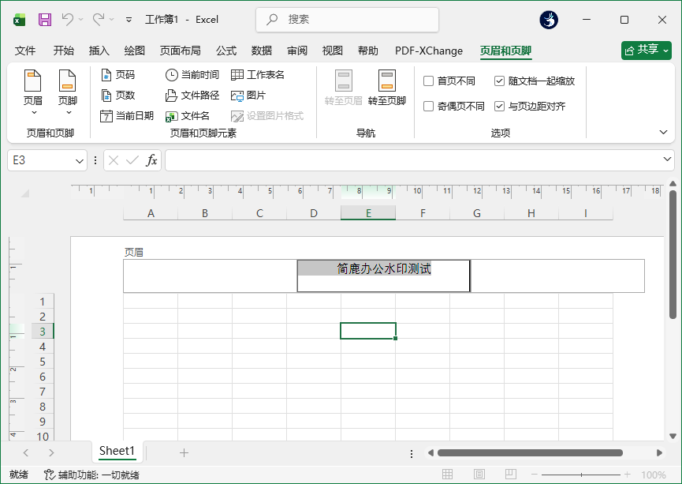
Task: Open the Name Box dropdown
Action: tap(79, 159)
